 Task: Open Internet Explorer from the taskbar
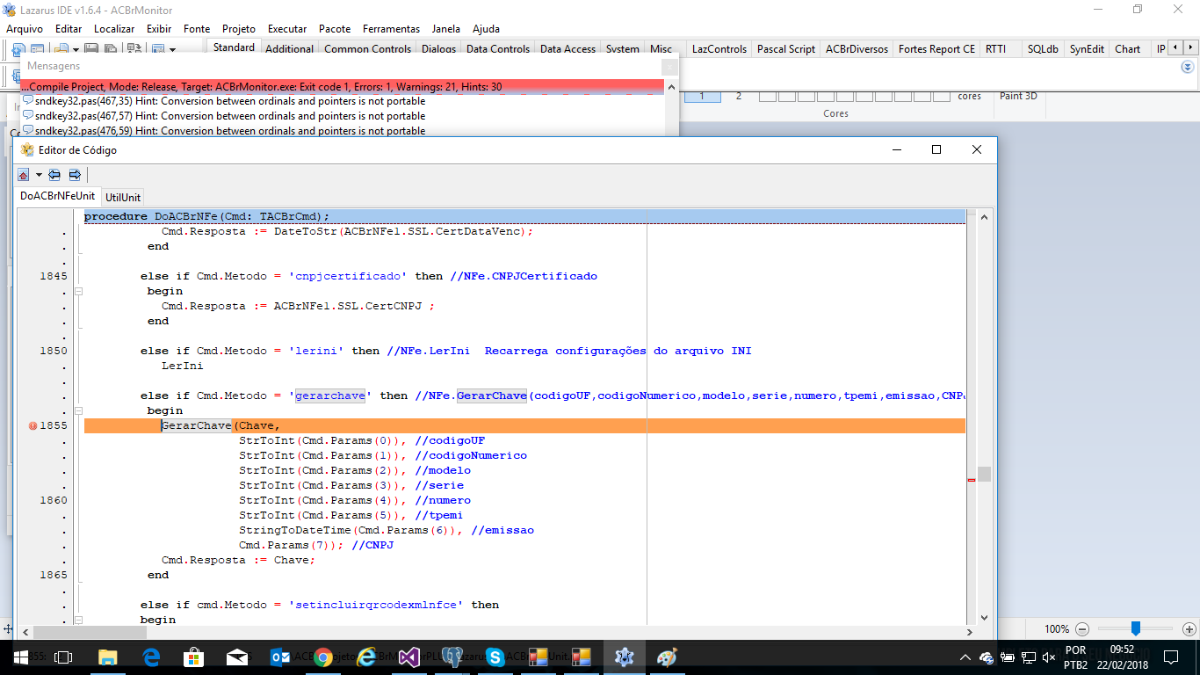366,657
